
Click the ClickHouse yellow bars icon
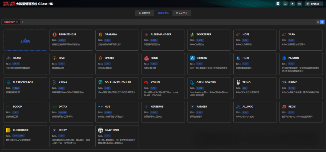click(x=8, y=130)
